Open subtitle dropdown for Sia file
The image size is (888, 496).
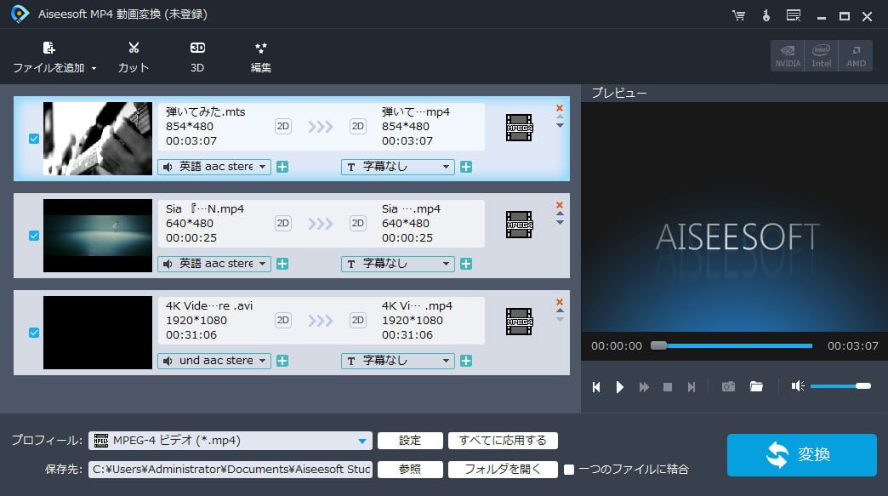(x=397, y=264)
